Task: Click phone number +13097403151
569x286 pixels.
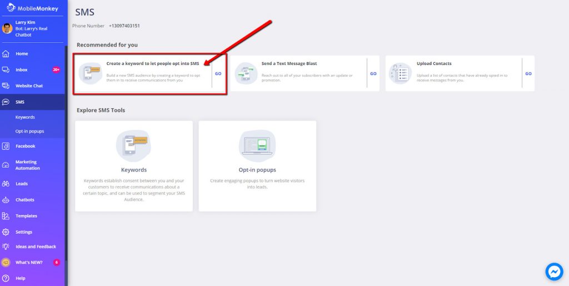Action: [x=124, y=26]
